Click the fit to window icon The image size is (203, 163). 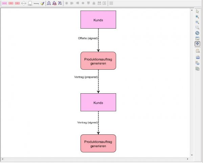(197, 38)
